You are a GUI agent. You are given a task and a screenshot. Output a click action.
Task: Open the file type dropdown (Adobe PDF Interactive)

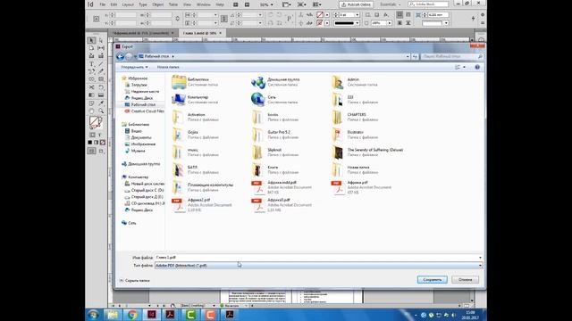[318, 266]
